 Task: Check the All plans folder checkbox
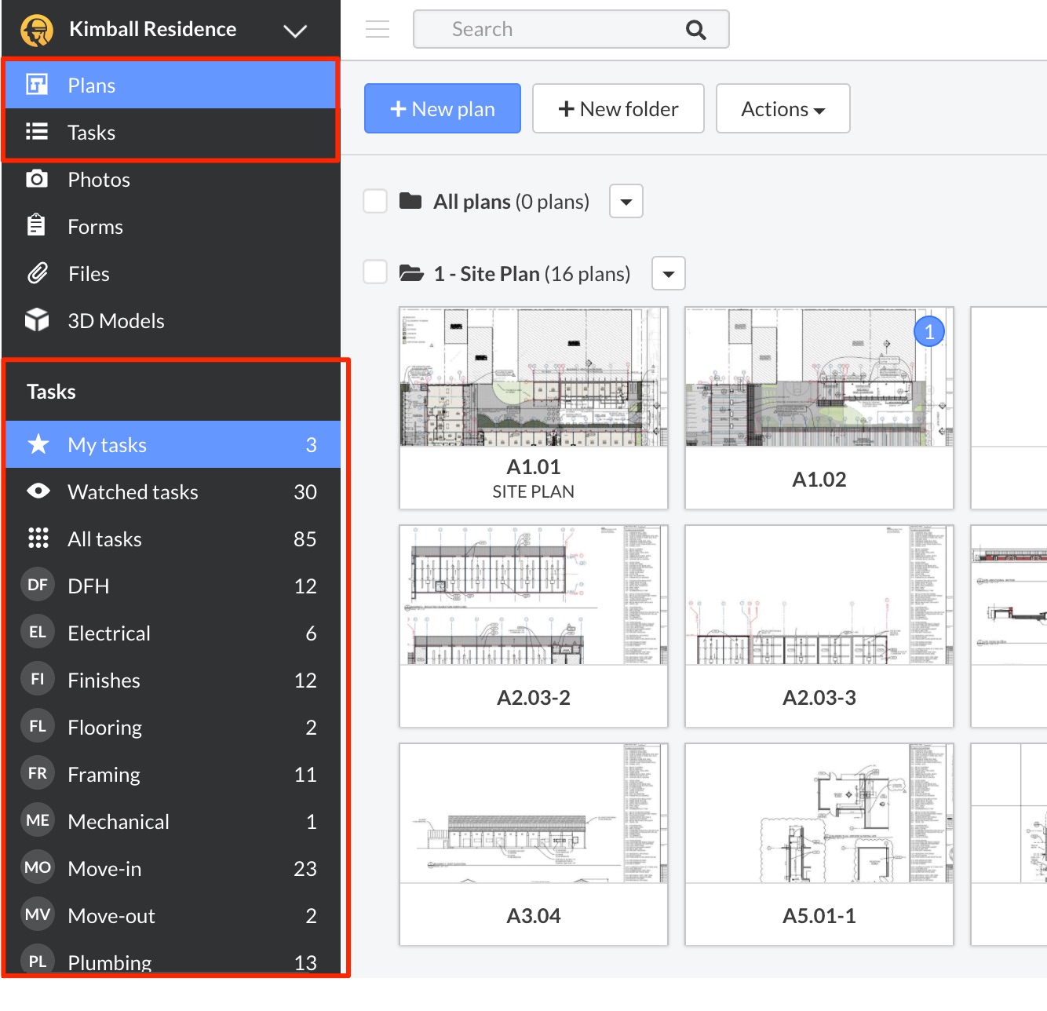tap(375, 201)
